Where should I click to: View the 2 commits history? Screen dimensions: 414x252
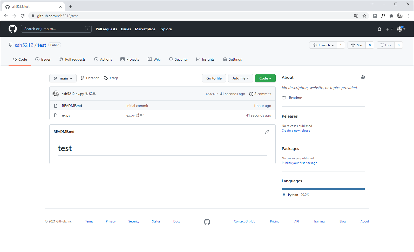(260, 94)
